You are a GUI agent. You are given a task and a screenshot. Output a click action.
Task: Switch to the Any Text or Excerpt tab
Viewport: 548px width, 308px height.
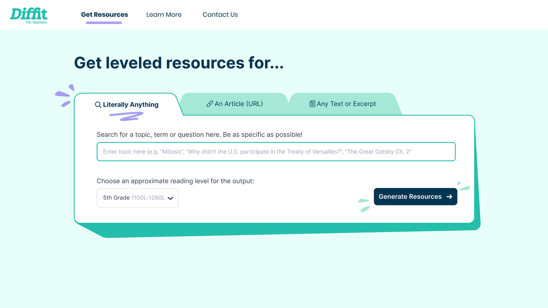tap(342, 104)
